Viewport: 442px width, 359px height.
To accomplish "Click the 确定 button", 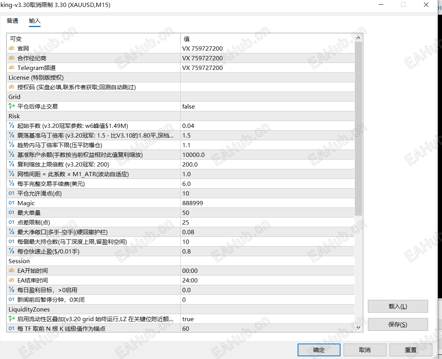I will 319,350.
